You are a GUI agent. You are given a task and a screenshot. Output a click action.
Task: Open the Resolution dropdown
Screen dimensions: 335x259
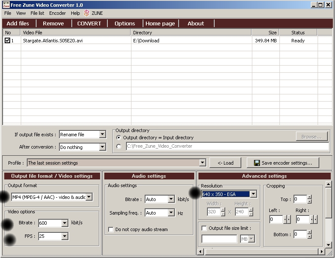point(254,194)
